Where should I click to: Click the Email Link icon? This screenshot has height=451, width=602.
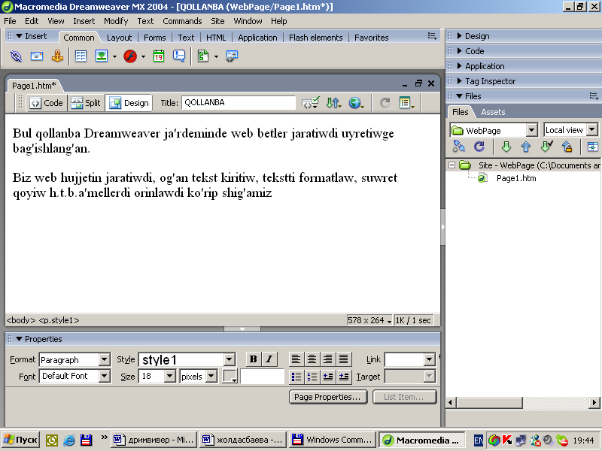coord(36,56)
